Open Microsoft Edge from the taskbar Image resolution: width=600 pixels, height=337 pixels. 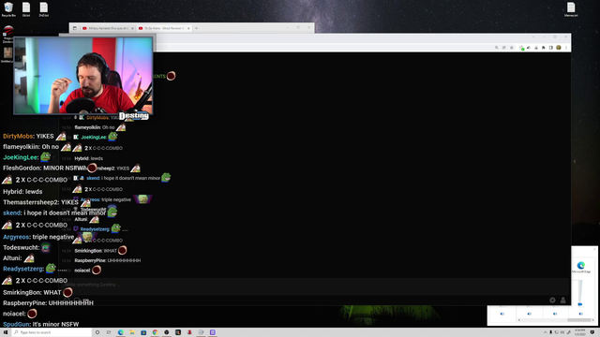point(121,332)
